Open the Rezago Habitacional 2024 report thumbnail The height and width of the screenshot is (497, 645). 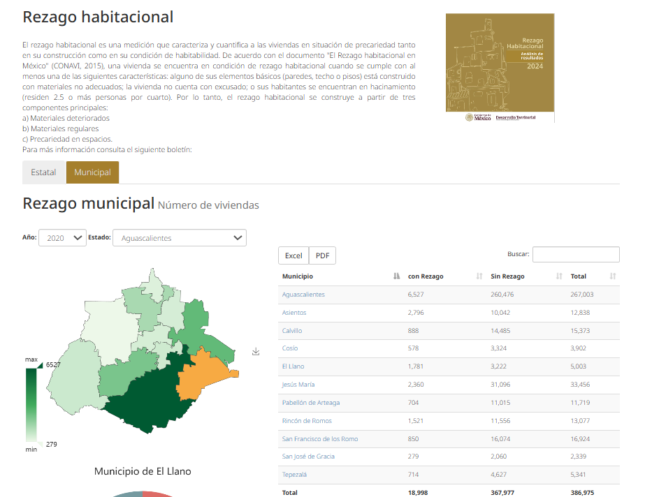[500, 68]
